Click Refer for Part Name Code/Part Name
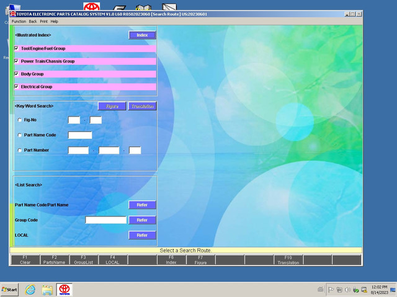Viewport: 397px width, 297px height. click(142, 205)
